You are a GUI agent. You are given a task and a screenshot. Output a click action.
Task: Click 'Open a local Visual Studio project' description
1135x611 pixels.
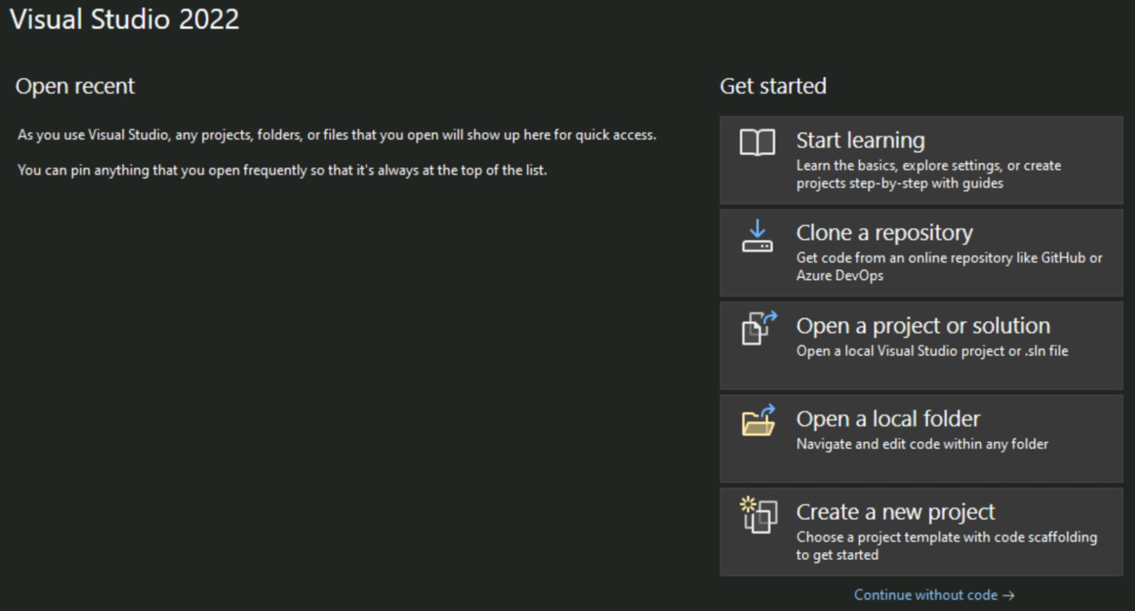[932, 351]
